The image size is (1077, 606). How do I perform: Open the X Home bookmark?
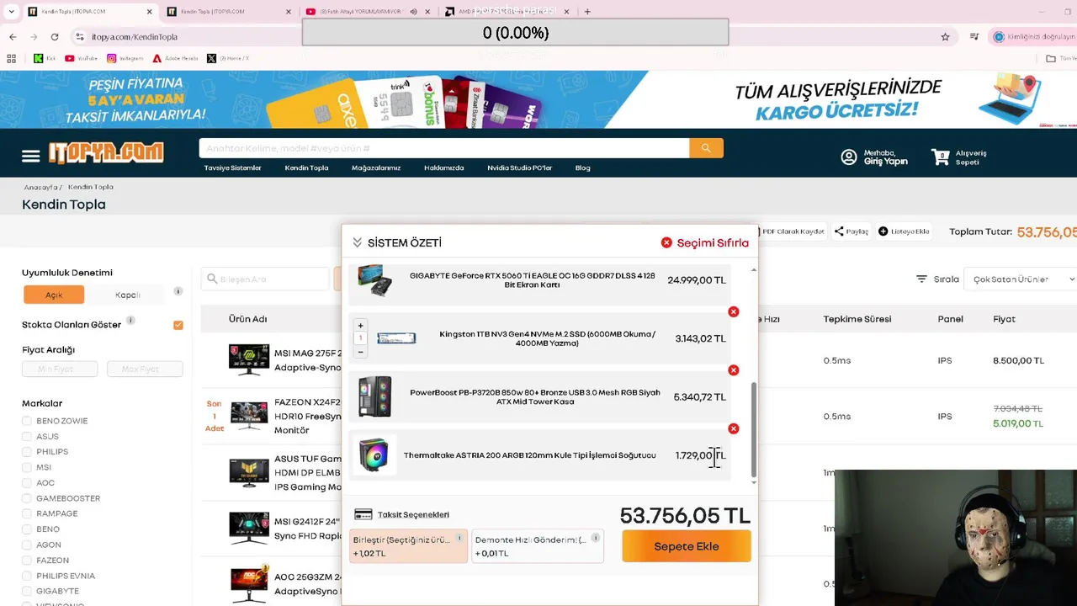click(228, 59)
